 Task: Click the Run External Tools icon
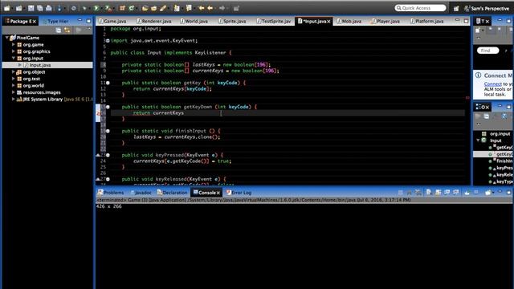(x=108, y=8)
